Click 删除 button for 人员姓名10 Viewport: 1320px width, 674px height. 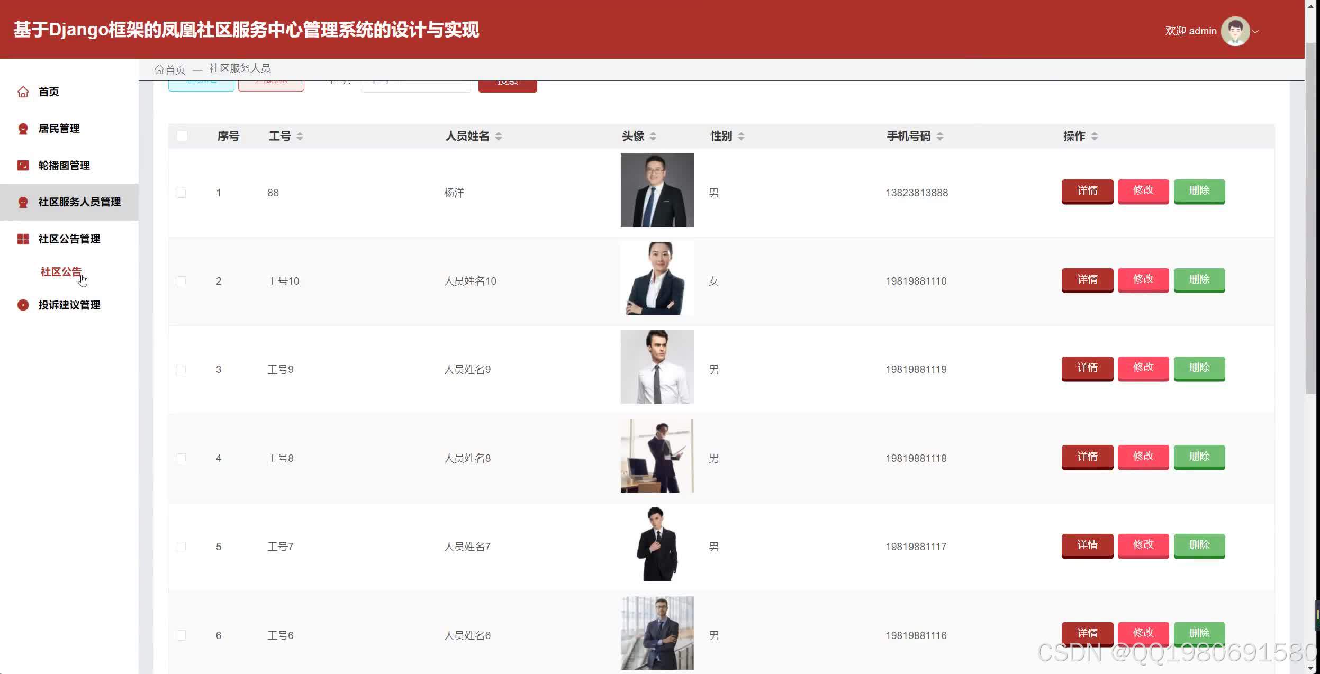(1199, 279)
